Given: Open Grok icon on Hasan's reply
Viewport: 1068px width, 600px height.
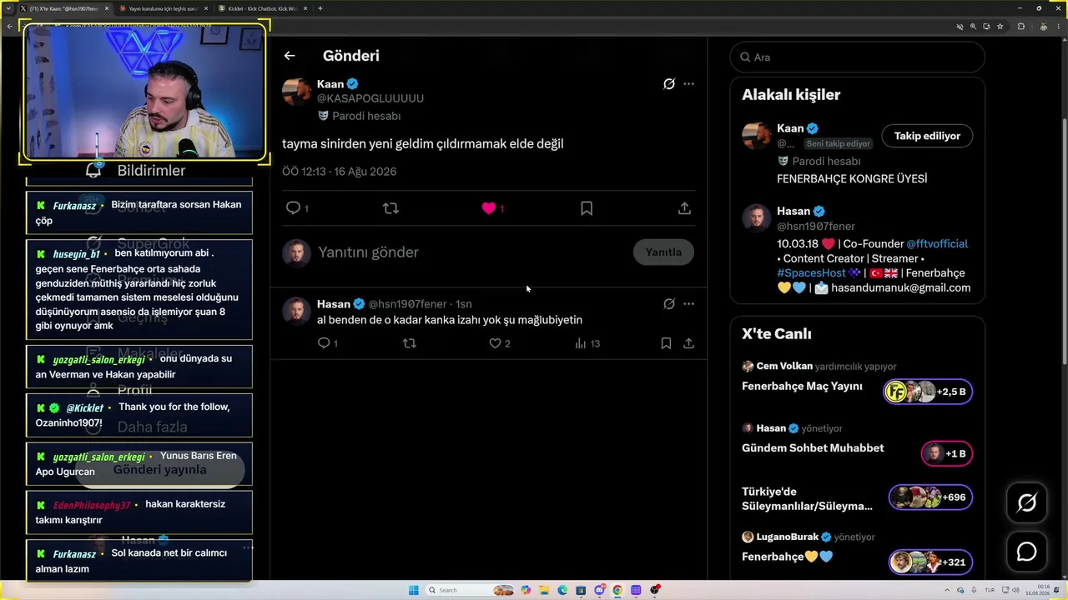Looking at the screenshot, I should [x=668, y=304].
